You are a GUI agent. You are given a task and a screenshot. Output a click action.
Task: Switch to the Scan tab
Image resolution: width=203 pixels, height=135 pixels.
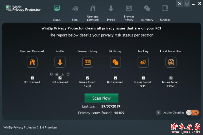click(75, 12)
